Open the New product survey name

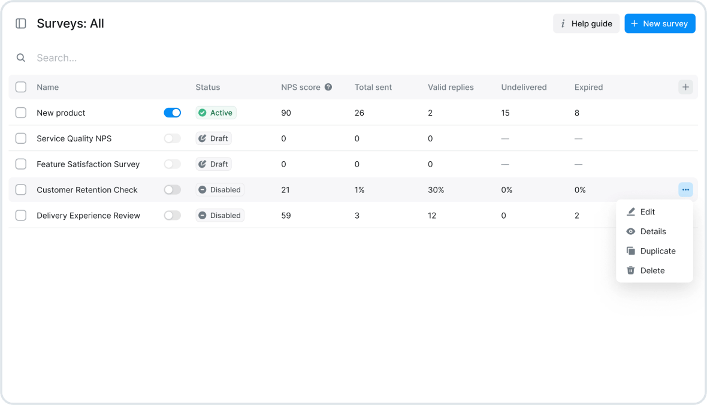(61, 113)
